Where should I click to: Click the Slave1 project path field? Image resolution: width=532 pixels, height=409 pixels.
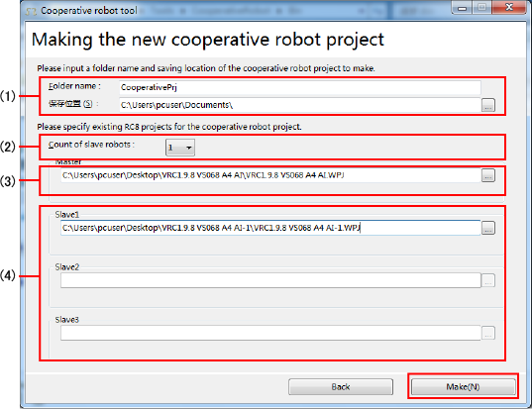270,228
